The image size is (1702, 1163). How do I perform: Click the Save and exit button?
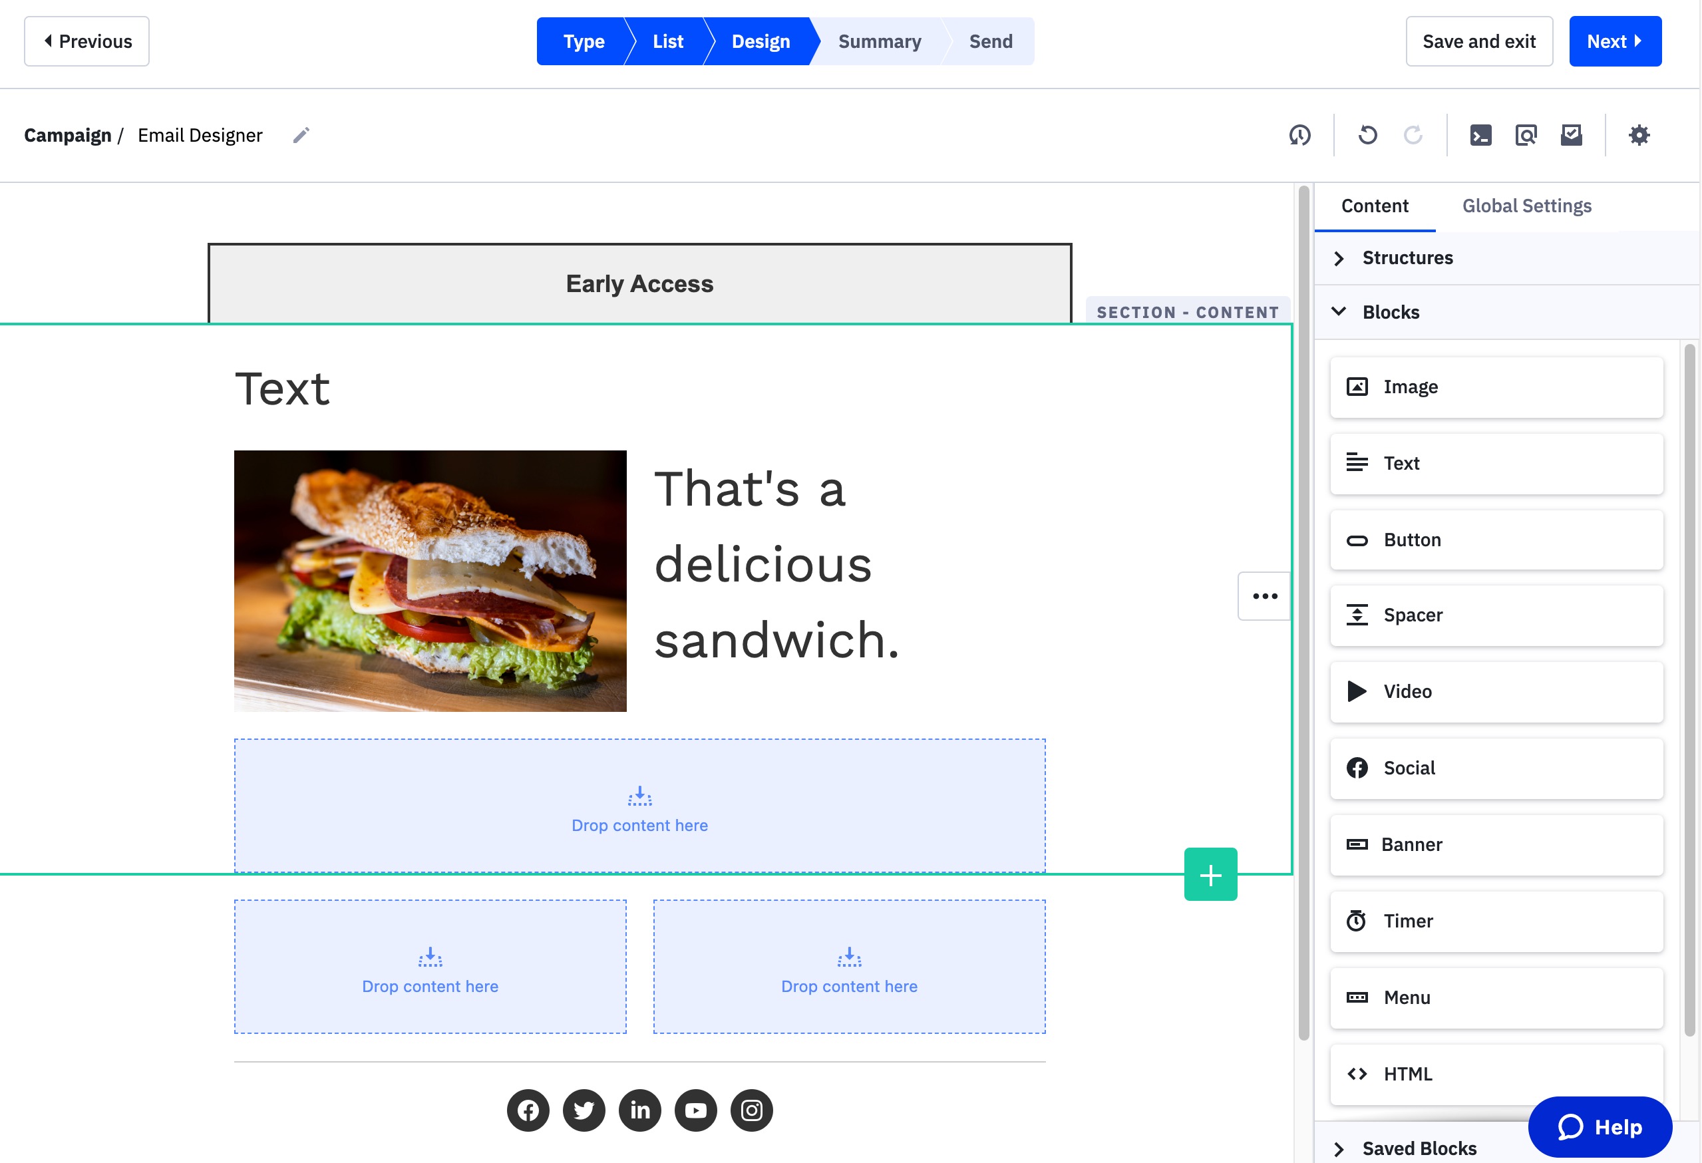point(1478,40)
